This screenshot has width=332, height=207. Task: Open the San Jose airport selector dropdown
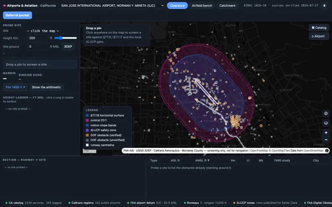click(112, 6)
